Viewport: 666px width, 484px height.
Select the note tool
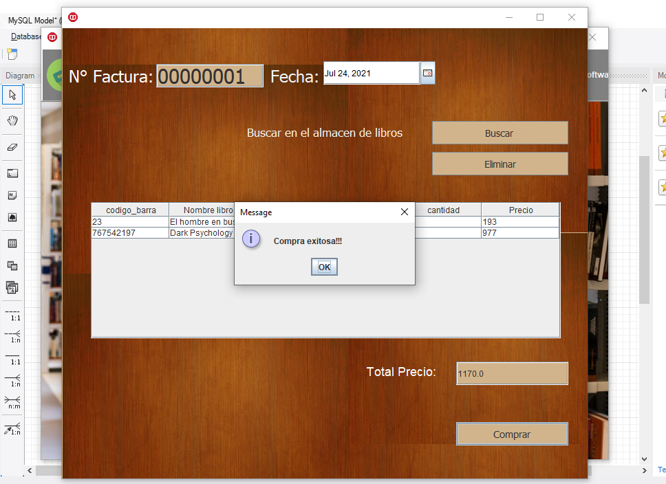(12, 195)
